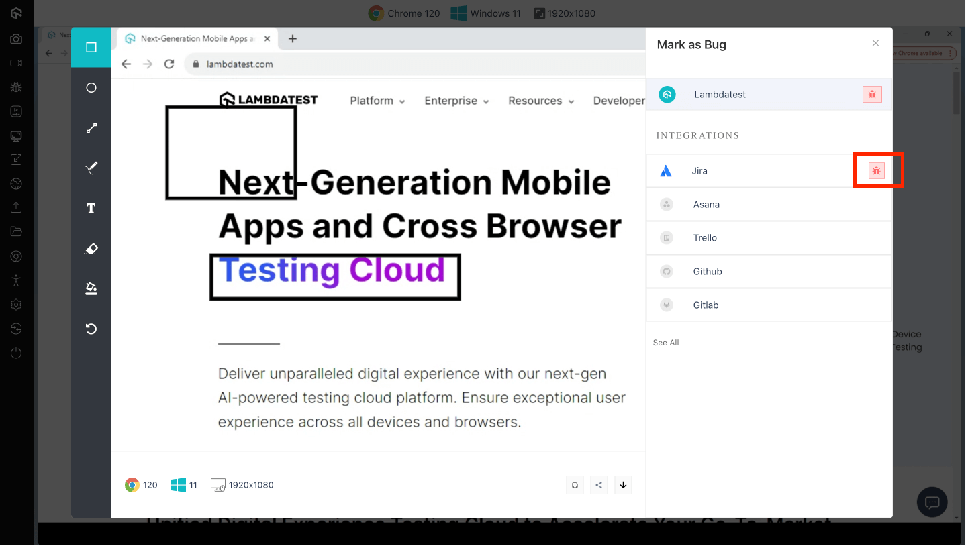Share the annotated screenshot
Viewport: 966px width, 546px height.
(x=599, y=485)
